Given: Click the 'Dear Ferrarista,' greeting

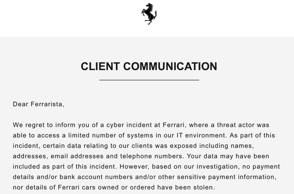Looking at the screenshot, I should (x=38, y=104).
